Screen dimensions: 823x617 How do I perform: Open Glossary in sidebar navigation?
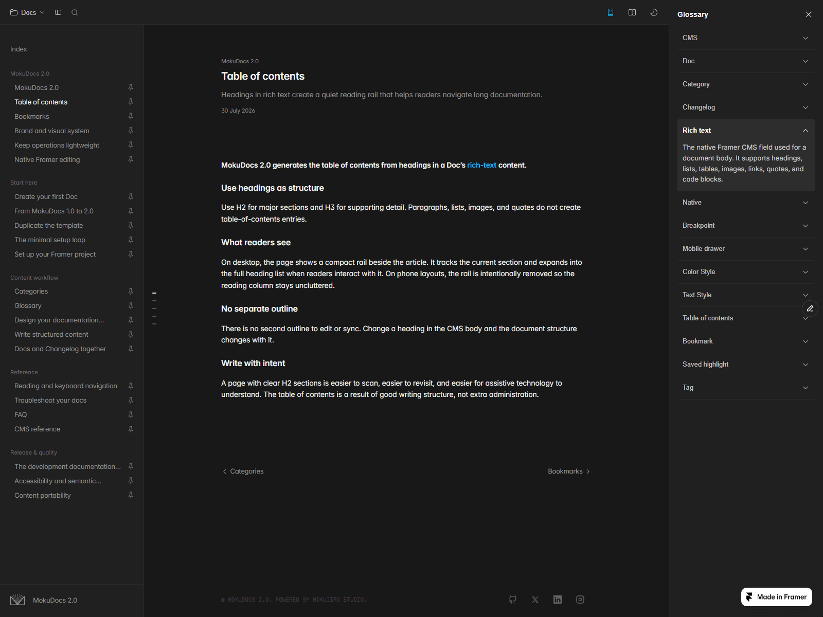pyautogui.click(x=28, y=306)
